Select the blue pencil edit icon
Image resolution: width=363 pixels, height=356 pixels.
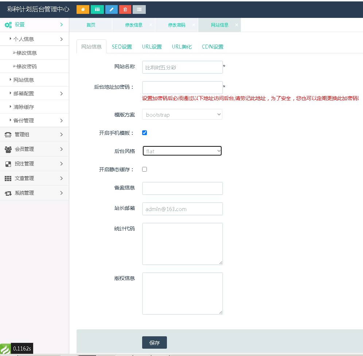pos(111,9)
